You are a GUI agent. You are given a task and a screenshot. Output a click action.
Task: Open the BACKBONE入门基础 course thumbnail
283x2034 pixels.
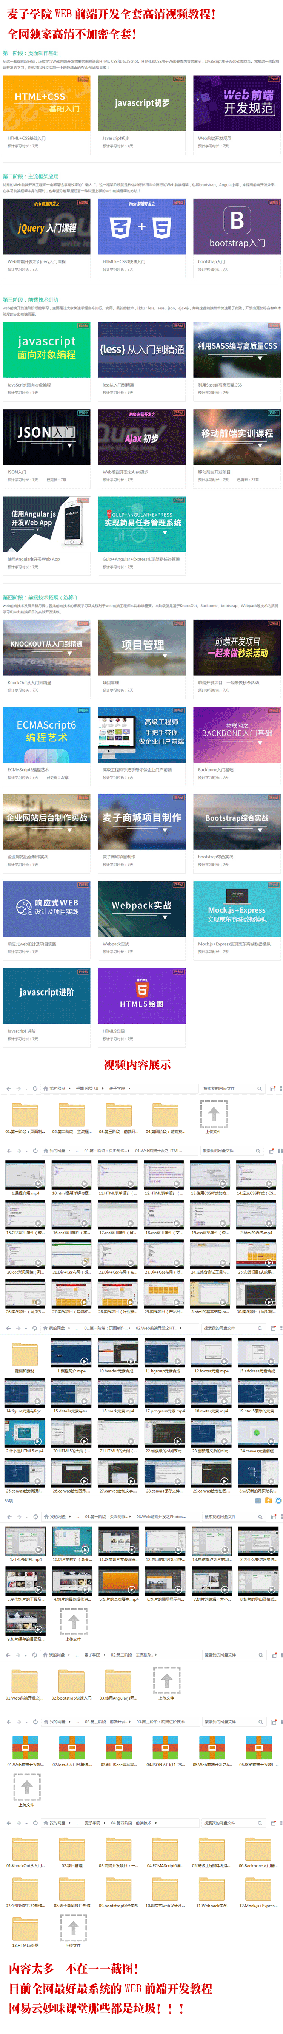(237, 733)
